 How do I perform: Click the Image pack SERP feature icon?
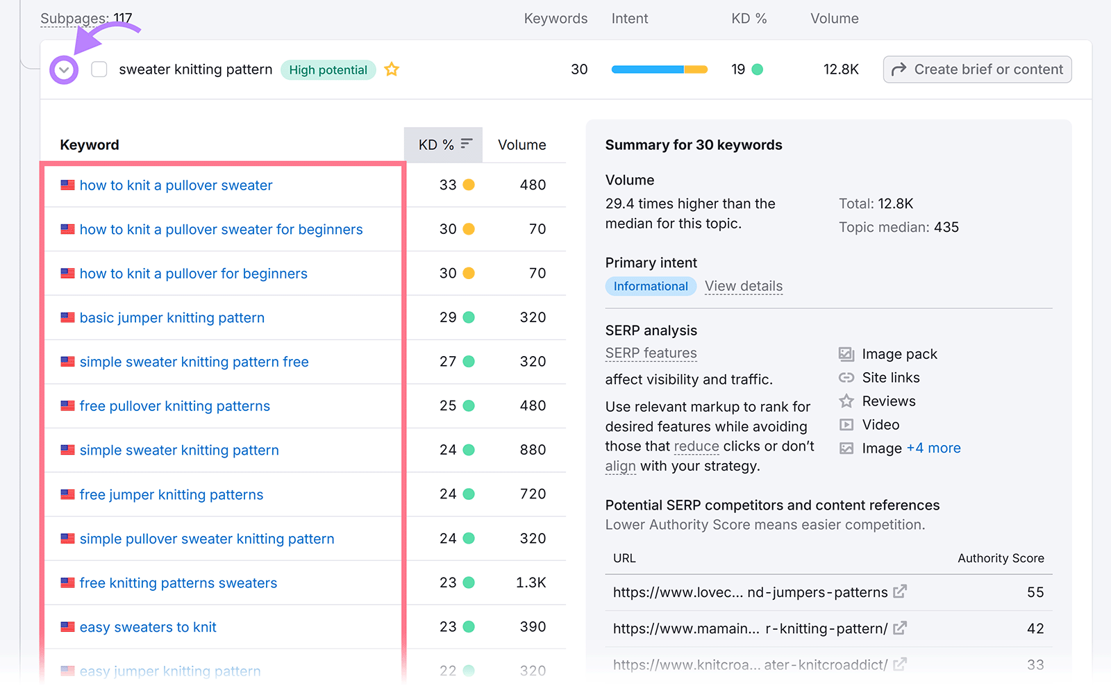pos(846,354)
